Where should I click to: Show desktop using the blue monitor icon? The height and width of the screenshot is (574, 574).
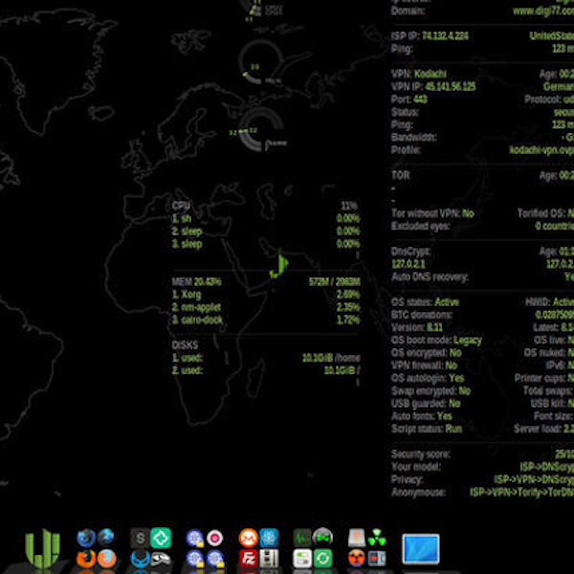[x=420, y=549]
